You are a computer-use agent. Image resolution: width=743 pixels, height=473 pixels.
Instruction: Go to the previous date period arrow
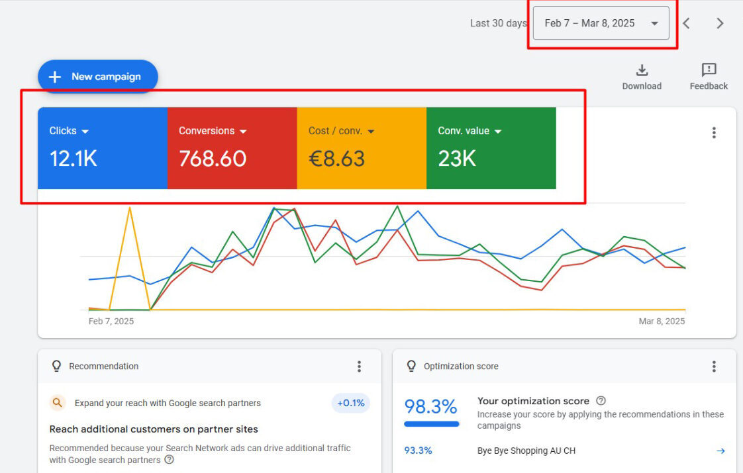tap(686, 23)
